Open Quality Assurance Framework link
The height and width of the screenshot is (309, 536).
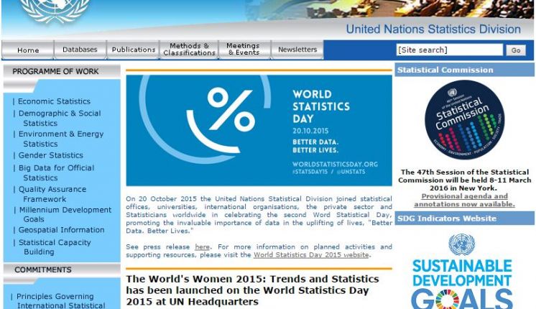tap(52, 194)
